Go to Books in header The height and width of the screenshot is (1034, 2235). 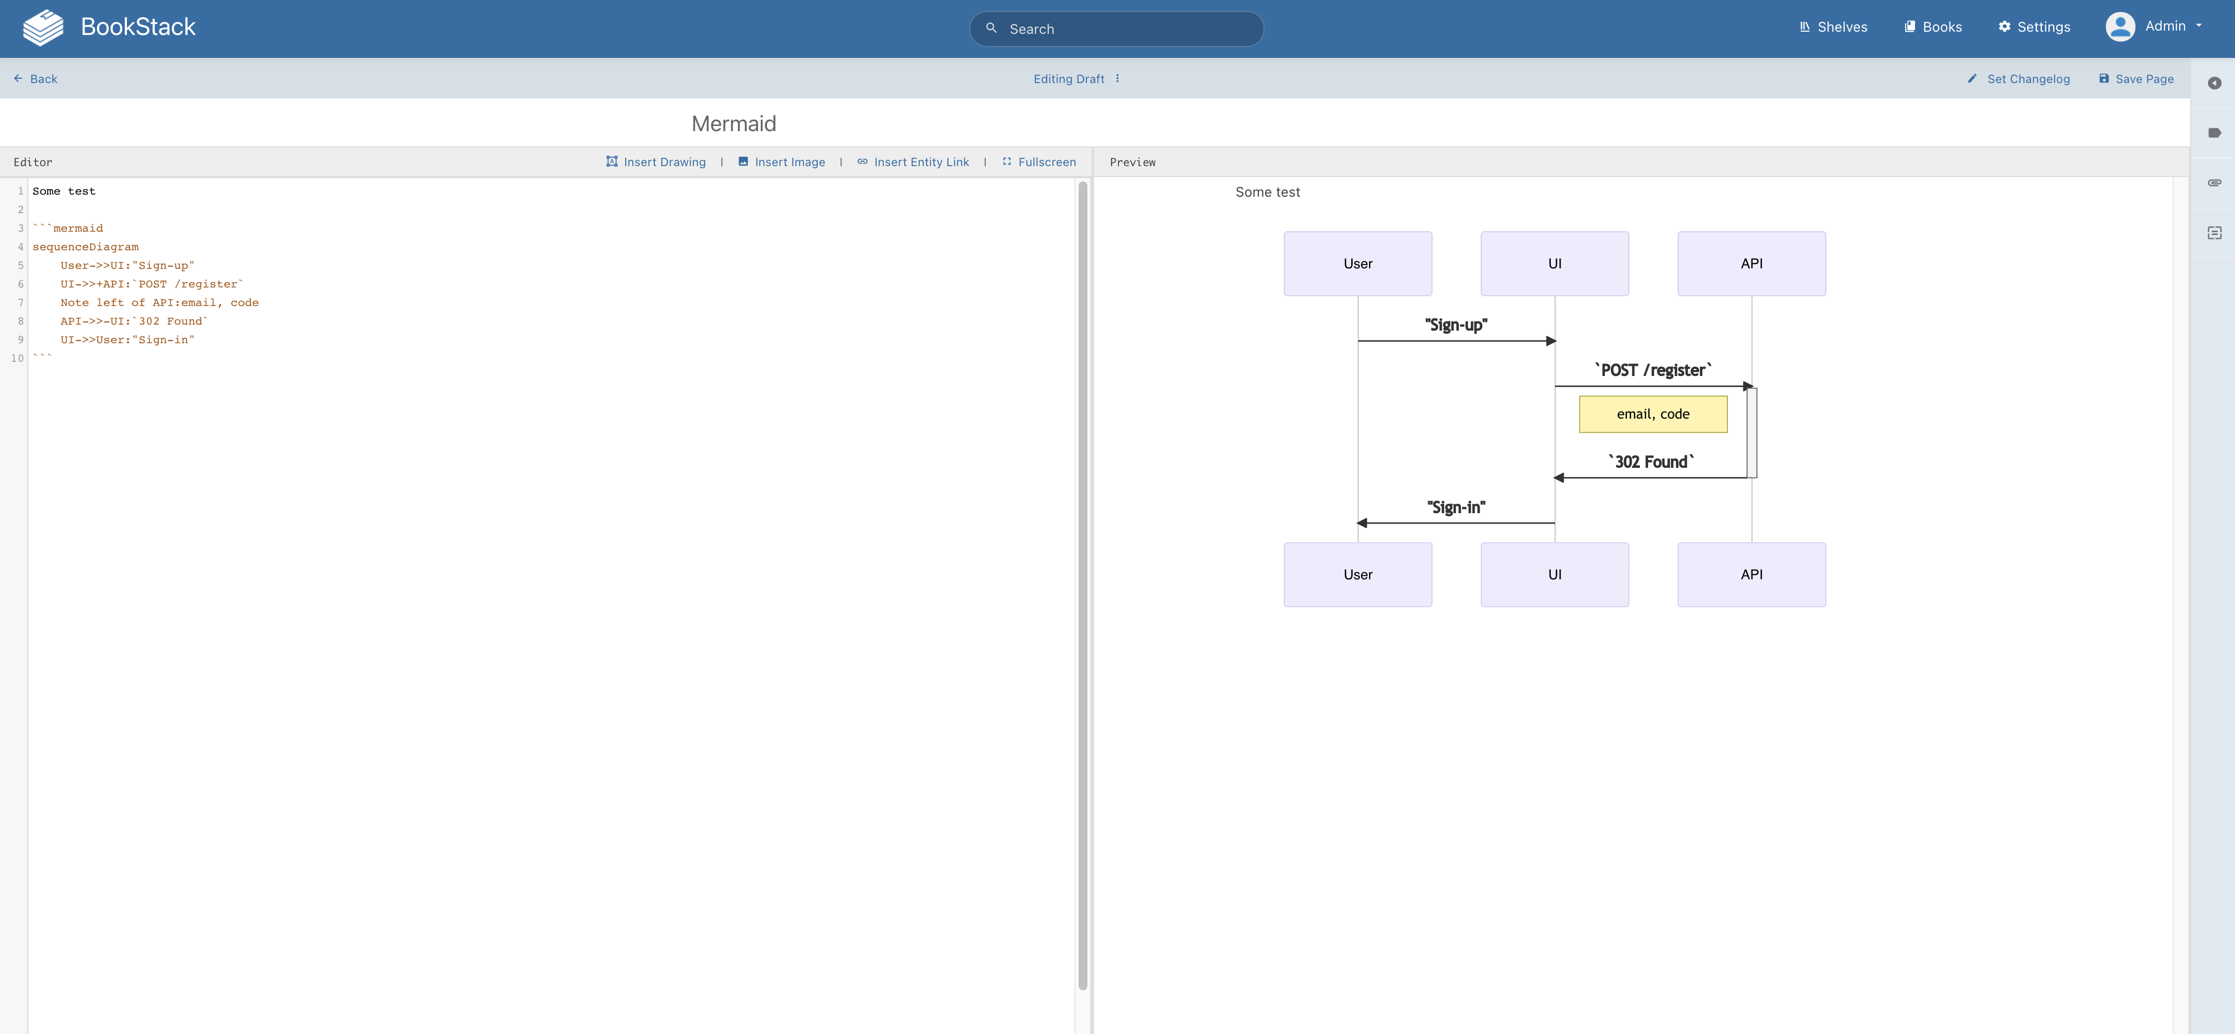(x=1933, y=27)
